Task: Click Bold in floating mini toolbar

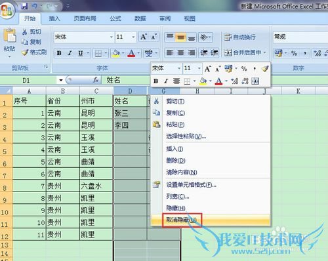Action: pos(155,81)
